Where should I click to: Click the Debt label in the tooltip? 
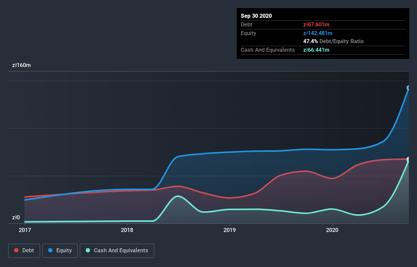pyautogui.click(x=246, y=24)
